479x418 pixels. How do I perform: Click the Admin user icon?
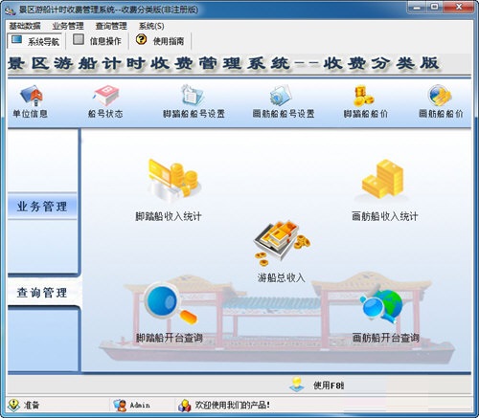(x=121, y=406)
